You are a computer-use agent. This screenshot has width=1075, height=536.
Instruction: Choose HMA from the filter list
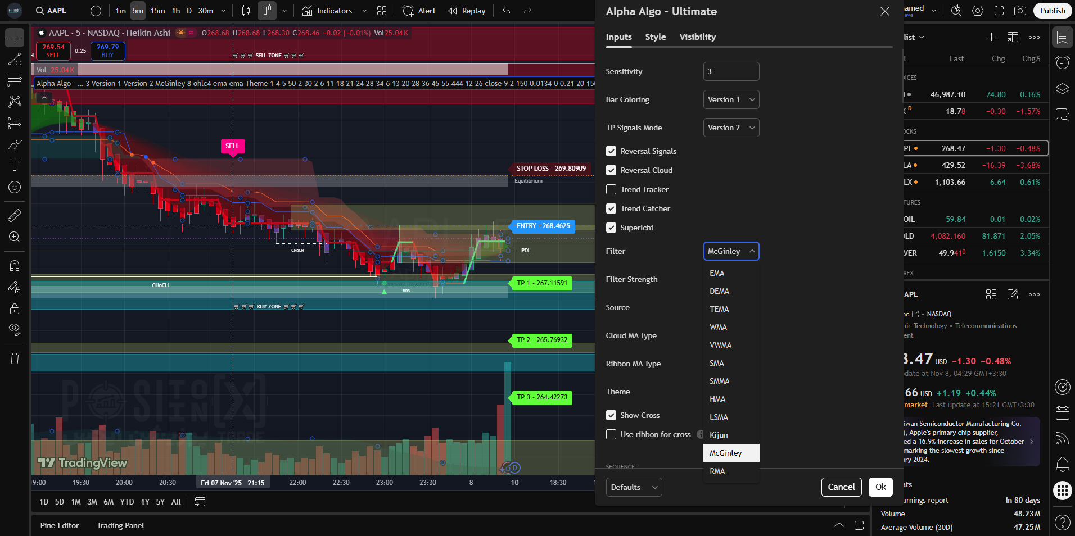click(x=717, y=399)
